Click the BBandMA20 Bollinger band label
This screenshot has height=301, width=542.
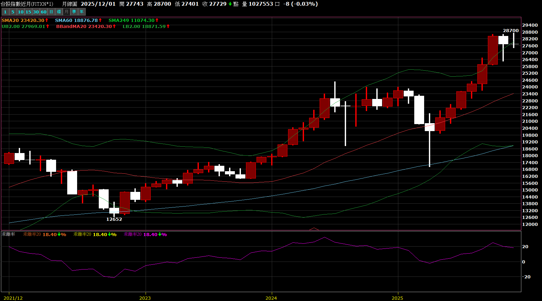pyautogui.click(x=84, y=26)
